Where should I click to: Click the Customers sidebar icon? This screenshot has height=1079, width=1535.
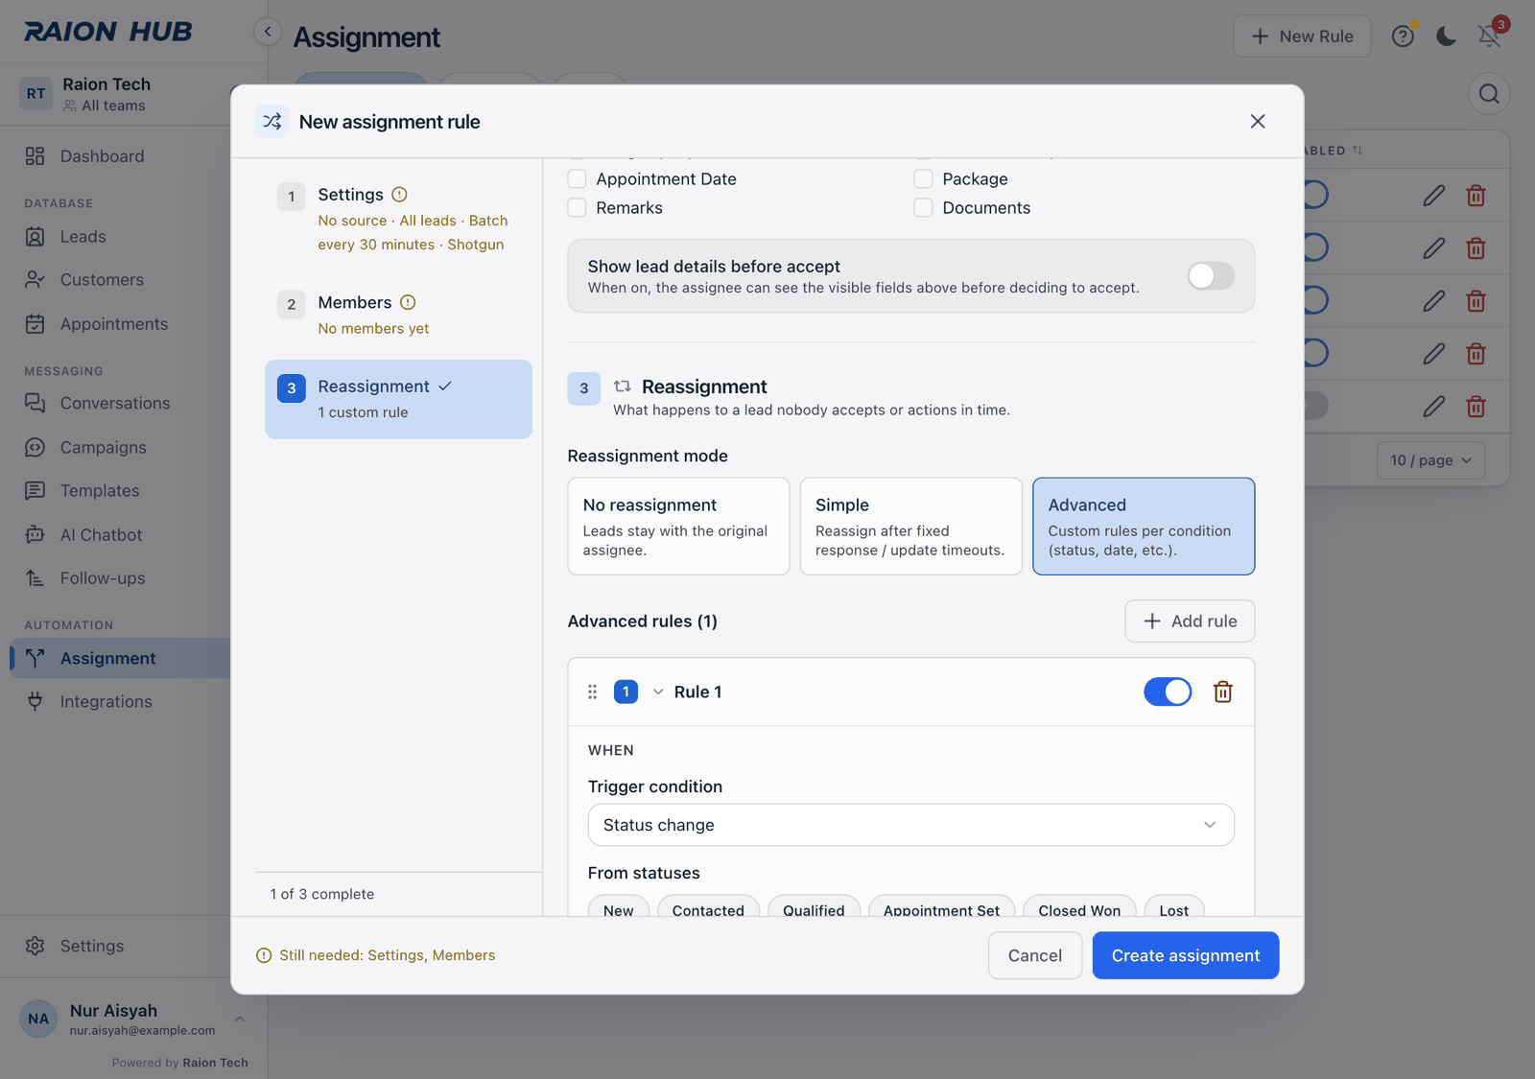click(x=35, y=280)
